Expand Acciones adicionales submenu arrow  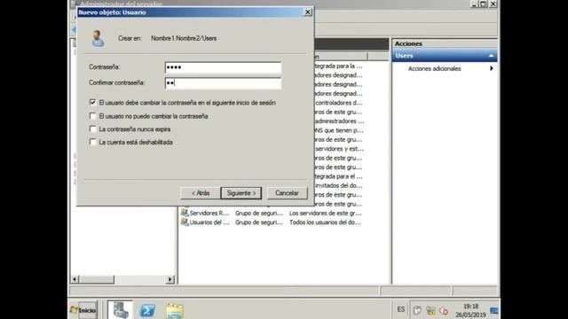click(x=491, y=68)
